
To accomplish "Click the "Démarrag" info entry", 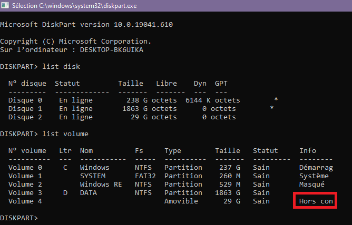I will [316, 168].
